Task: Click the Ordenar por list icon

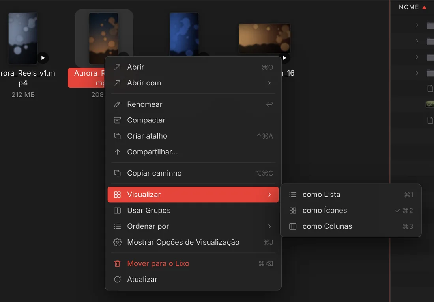Action: coord(117,226)
